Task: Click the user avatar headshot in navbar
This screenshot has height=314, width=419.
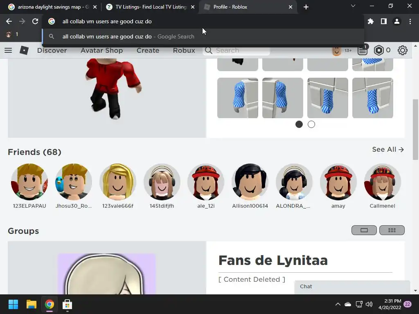Action: (337, 50)
